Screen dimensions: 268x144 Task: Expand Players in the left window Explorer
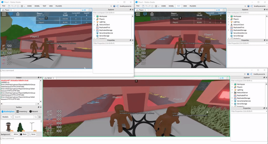click(94, 19)
